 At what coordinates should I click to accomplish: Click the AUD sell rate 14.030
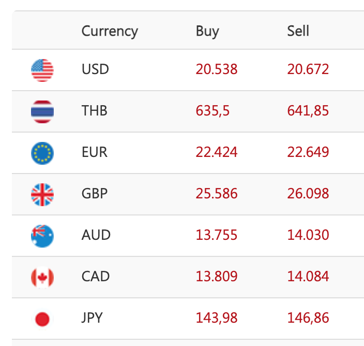click(308, 235)
